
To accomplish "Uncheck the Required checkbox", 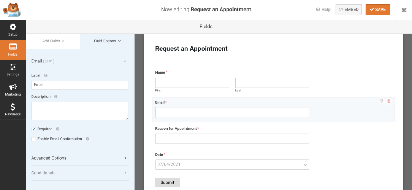I will click(x=34, y=129).
